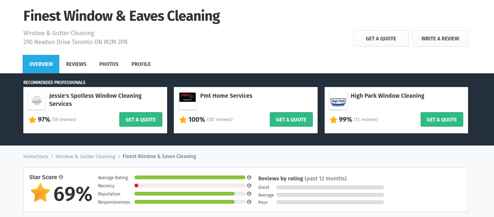
Task: Get a quote from Pmt Home Services
Action: tap(291, 119)
